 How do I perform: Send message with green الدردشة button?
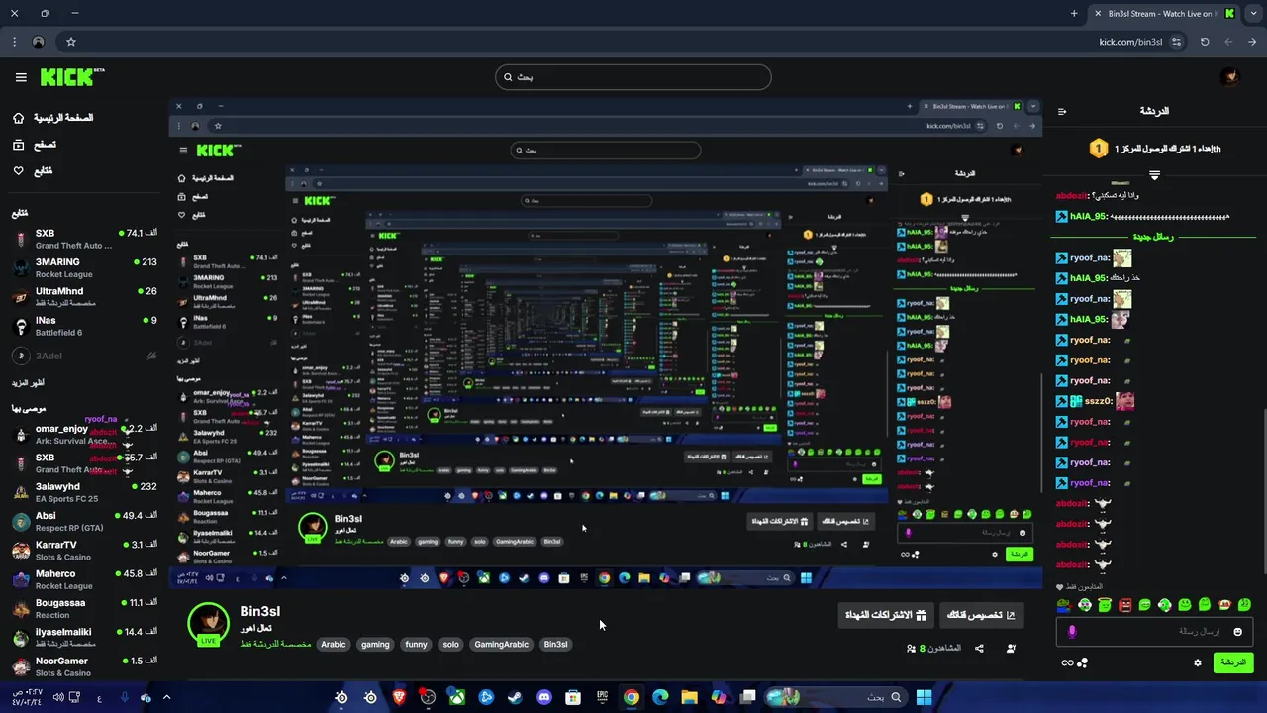point(1233,662)
